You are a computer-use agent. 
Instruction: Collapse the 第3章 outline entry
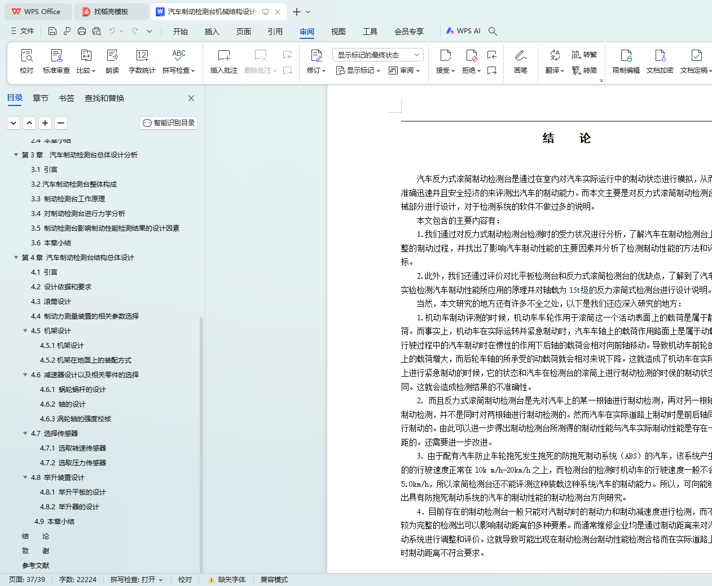pos(16,155)
